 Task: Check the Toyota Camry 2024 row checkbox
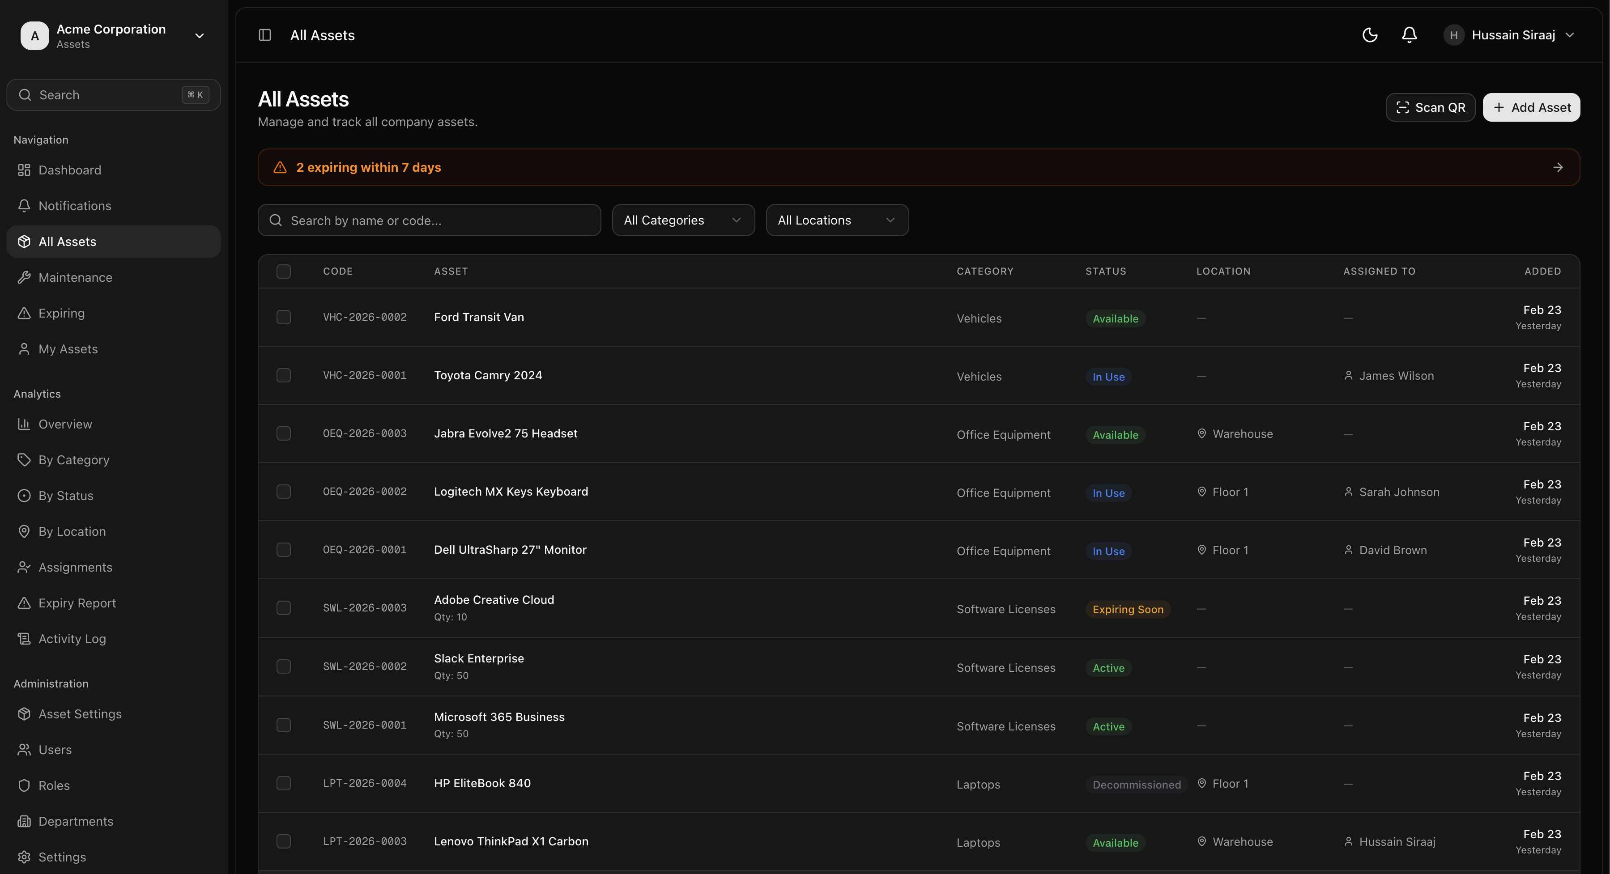[x=284, y=375]
